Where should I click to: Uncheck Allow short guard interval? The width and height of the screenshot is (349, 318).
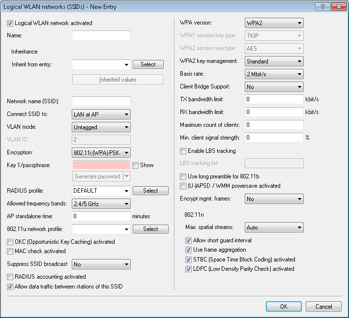[188, 241]
